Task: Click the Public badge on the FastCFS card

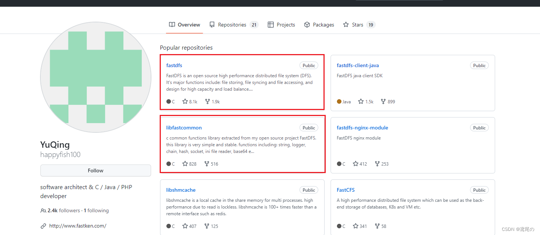Action: point(479,190)
